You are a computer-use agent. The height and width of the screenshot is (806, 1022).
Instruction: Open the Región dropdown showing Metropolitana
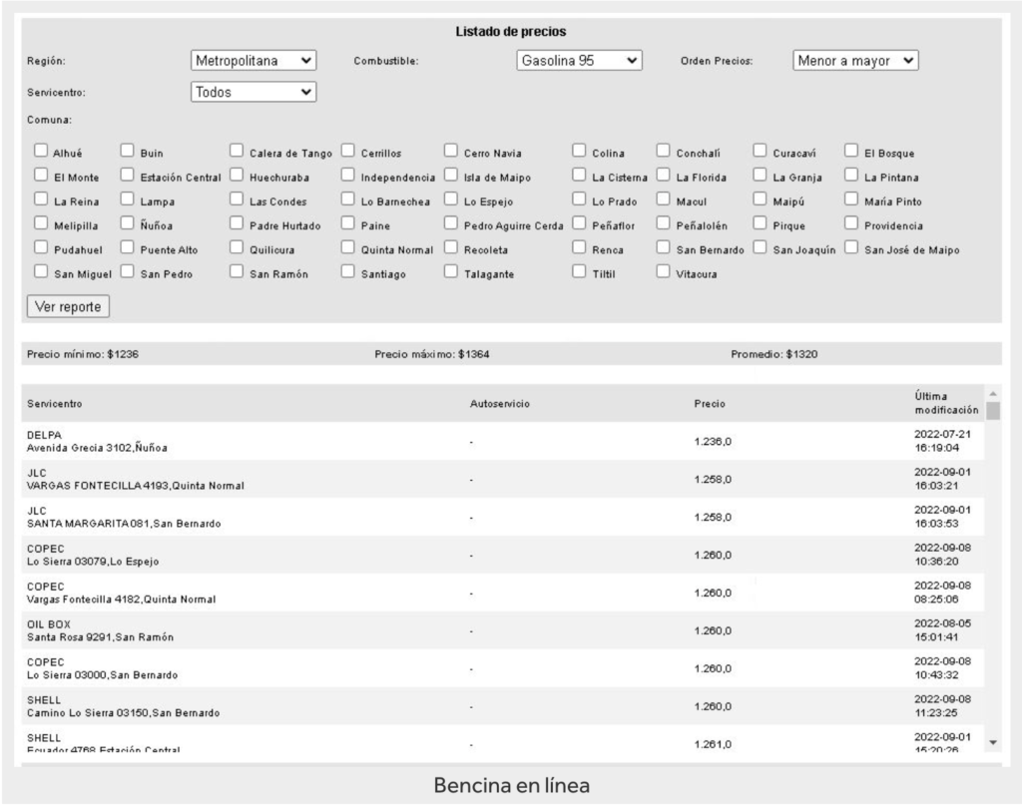tap(254, 61)
